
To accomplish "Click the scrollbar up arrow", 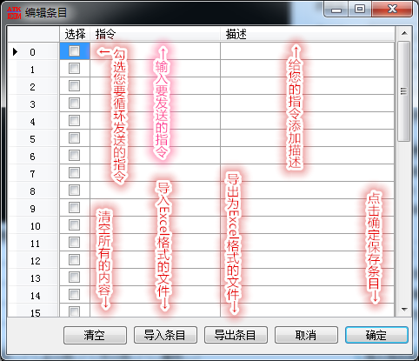I will click(404, 34).
